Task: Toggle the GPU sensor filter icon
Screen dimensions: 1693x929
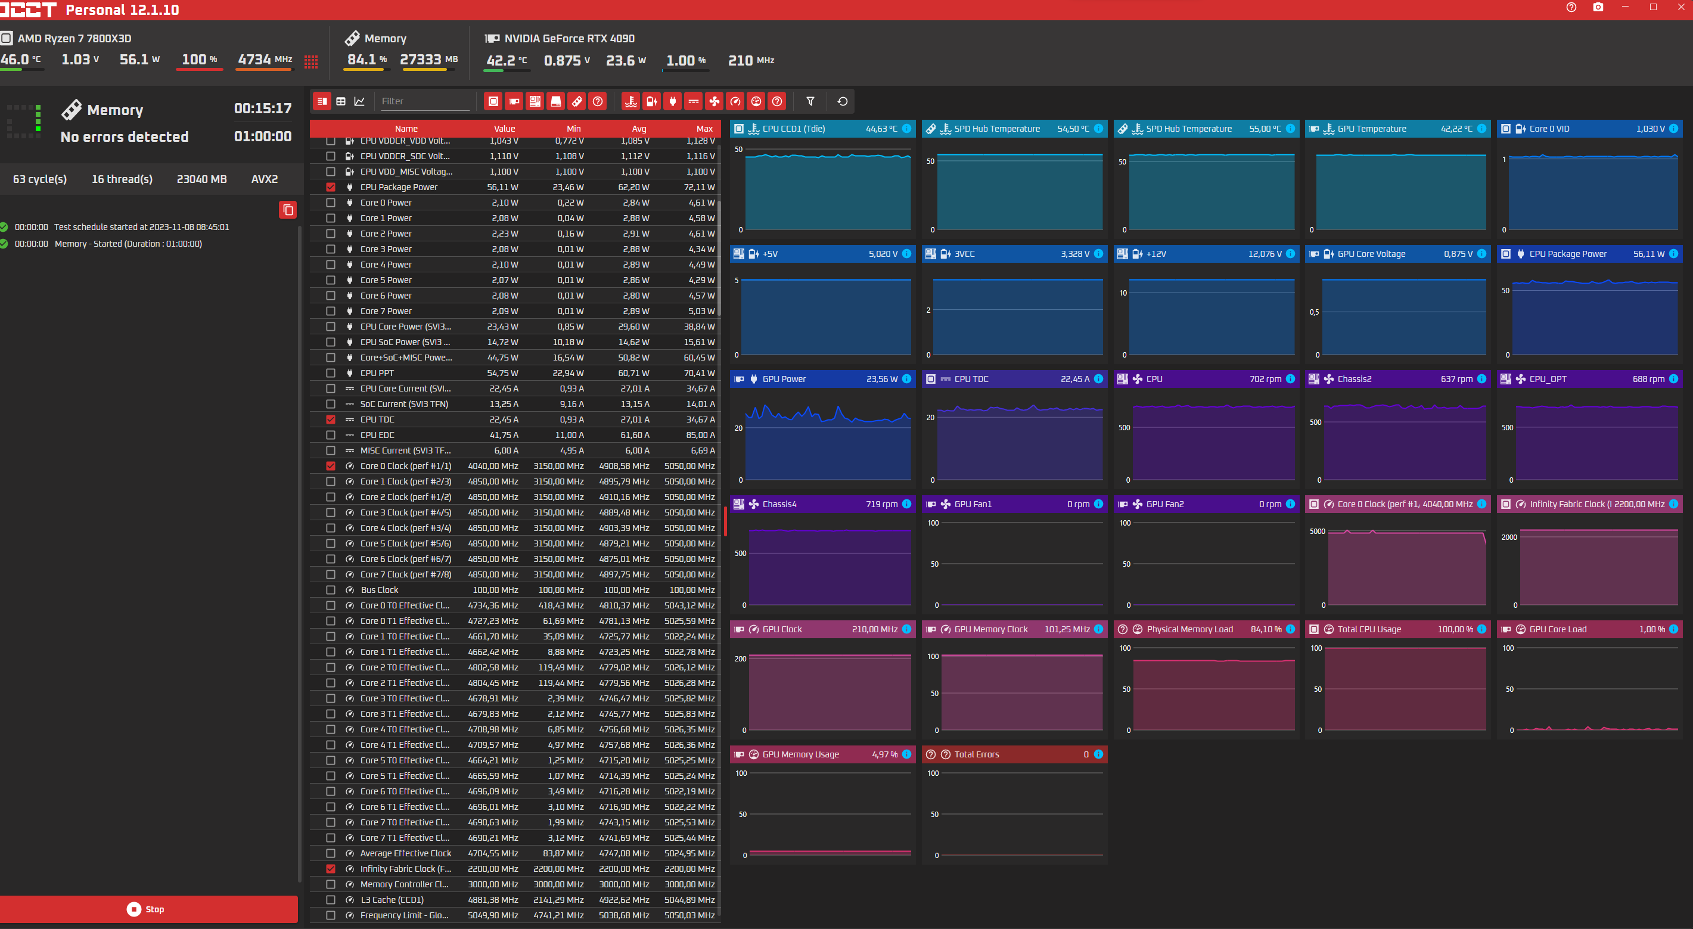Action: click(514, 101)
